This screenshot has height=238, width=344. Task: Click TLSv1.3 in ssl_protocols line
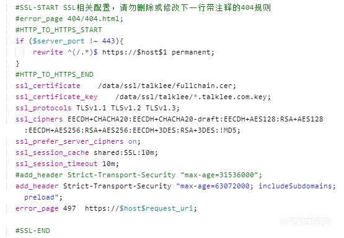(162, 108)
